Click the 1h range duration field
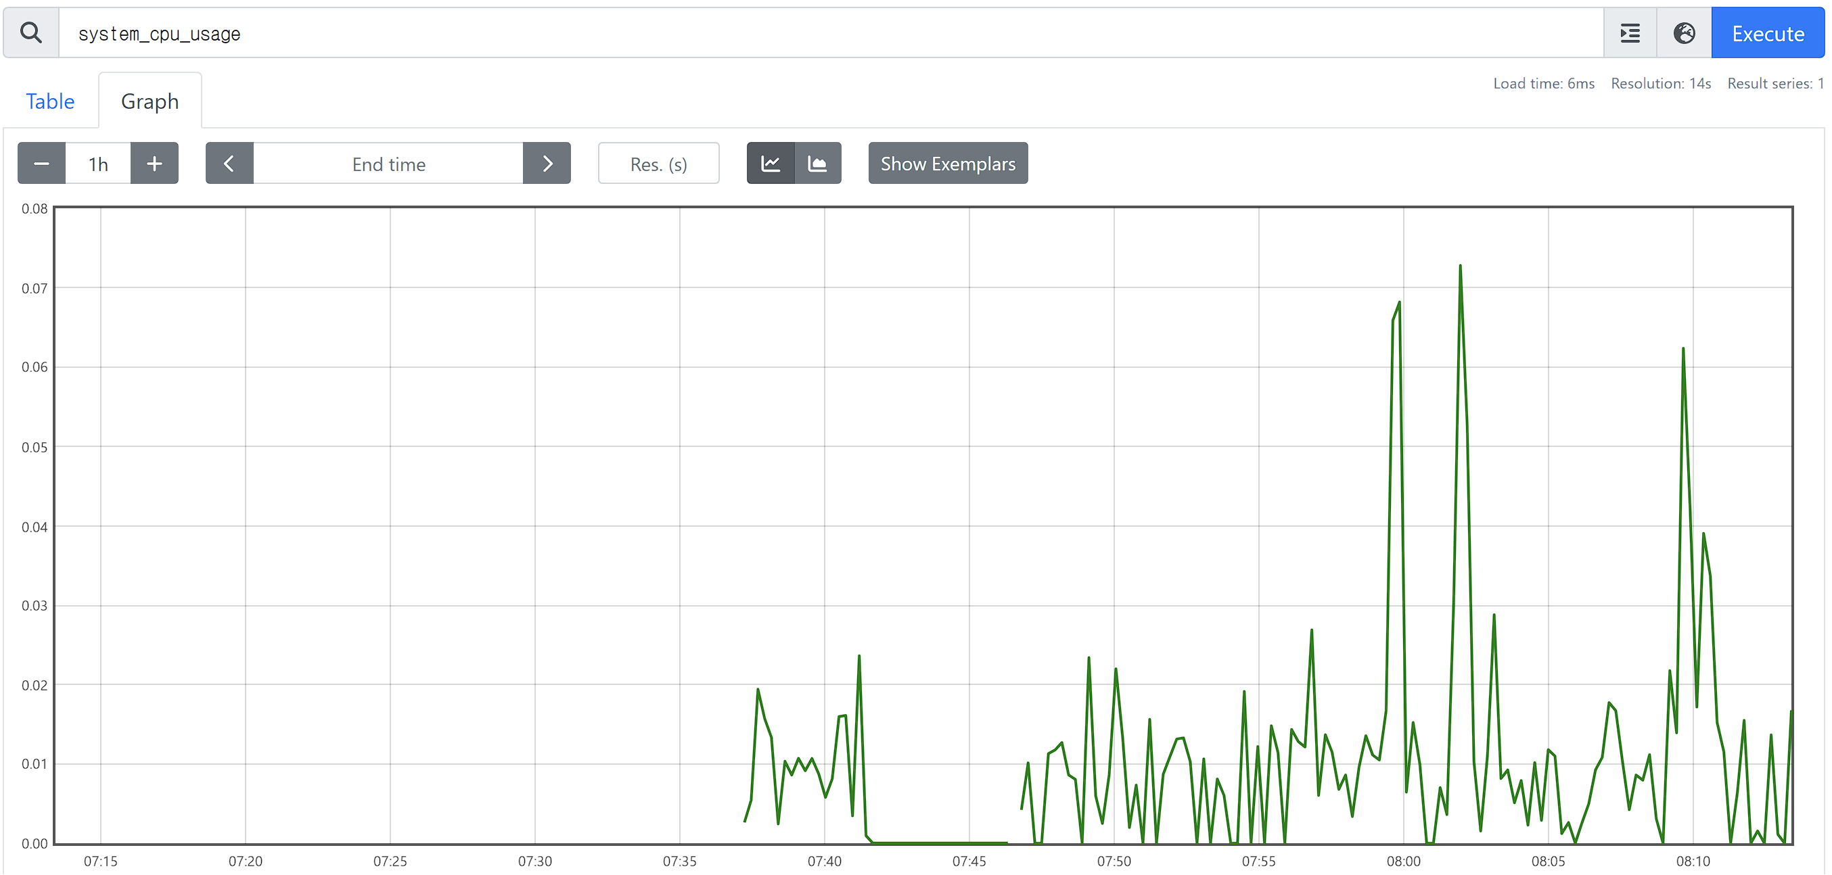This screenshot has width=1832, height=875. (x=98, y=164)
